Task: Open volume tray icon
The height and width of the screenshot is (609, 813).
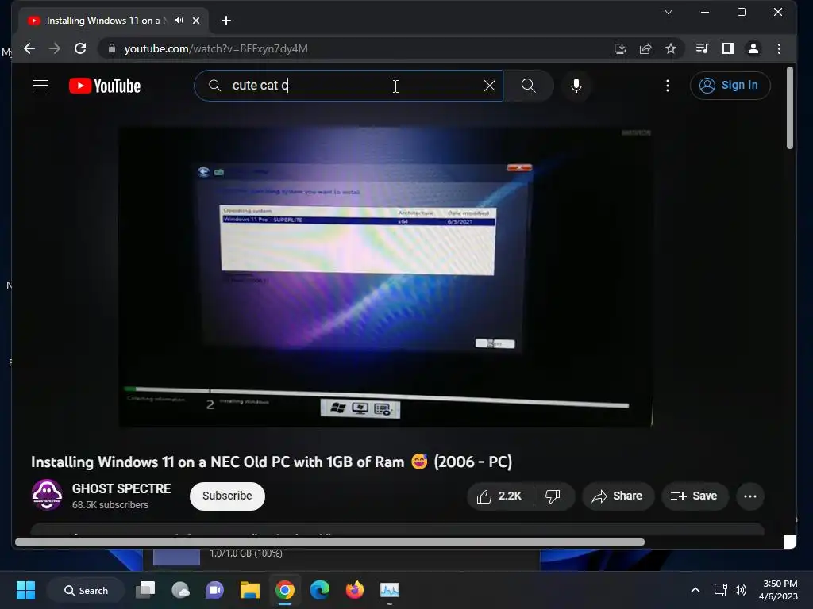Action: [740, 590]
